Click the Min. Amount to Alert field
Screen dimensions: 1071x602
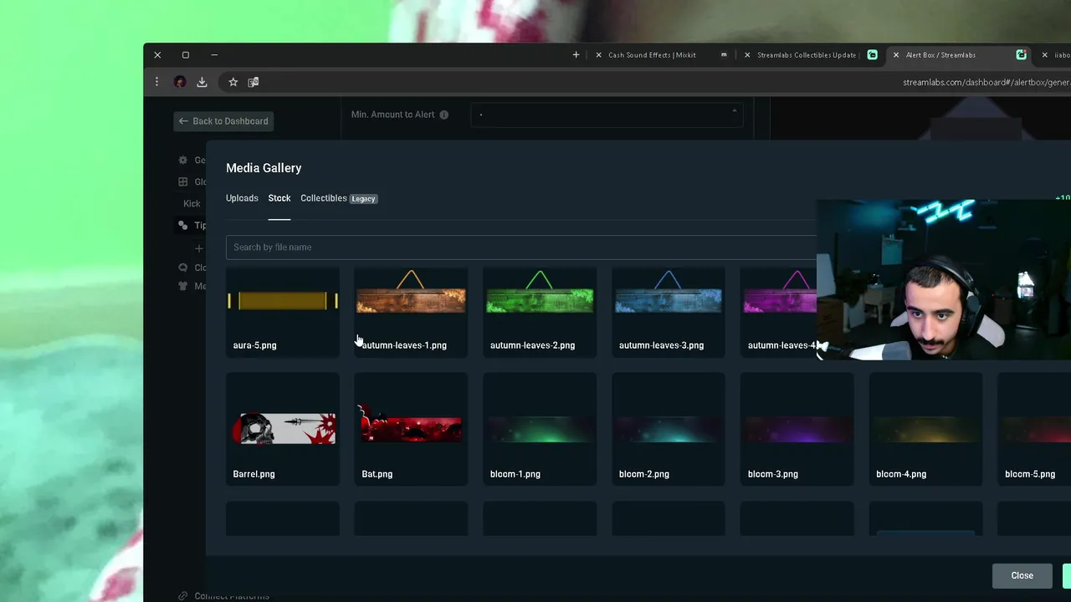[607, 115]
